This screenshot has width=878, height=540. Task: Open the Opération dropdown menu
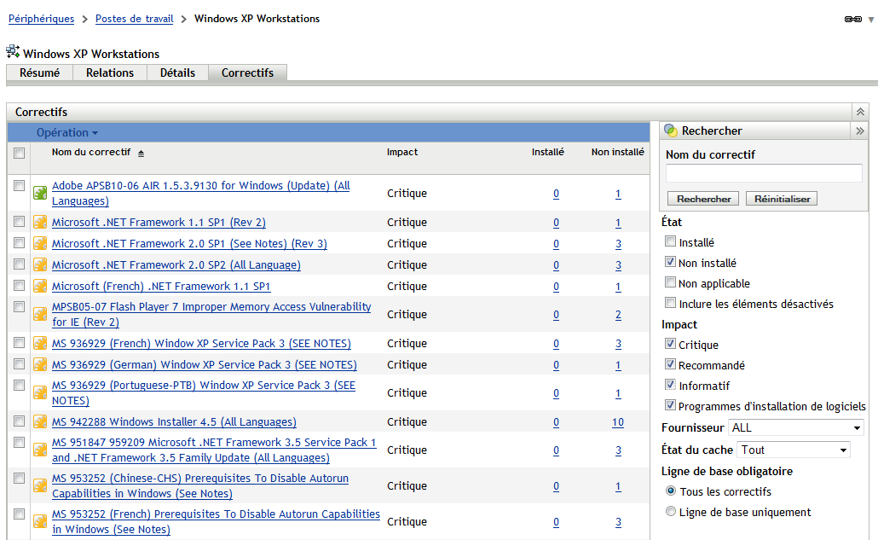click(x=67, y=132)
